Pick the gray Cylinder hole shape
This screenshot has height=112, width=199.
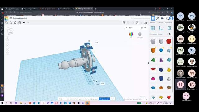click(x=161, y=41)
